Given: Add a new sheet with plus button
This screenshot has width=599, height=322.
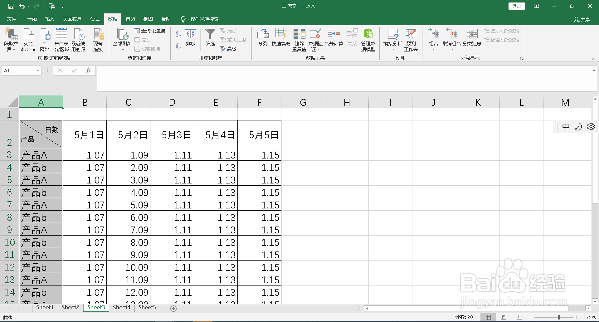Looking at the screenshot, I should [x=173, y=308].
